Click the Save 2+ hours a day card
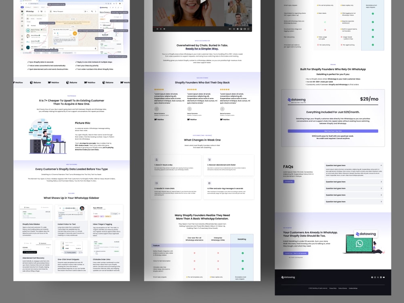 tap(176, 165)
